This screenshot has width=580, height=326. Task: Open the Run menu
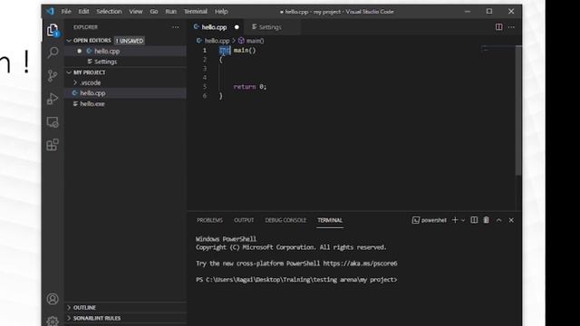(171, 12)
